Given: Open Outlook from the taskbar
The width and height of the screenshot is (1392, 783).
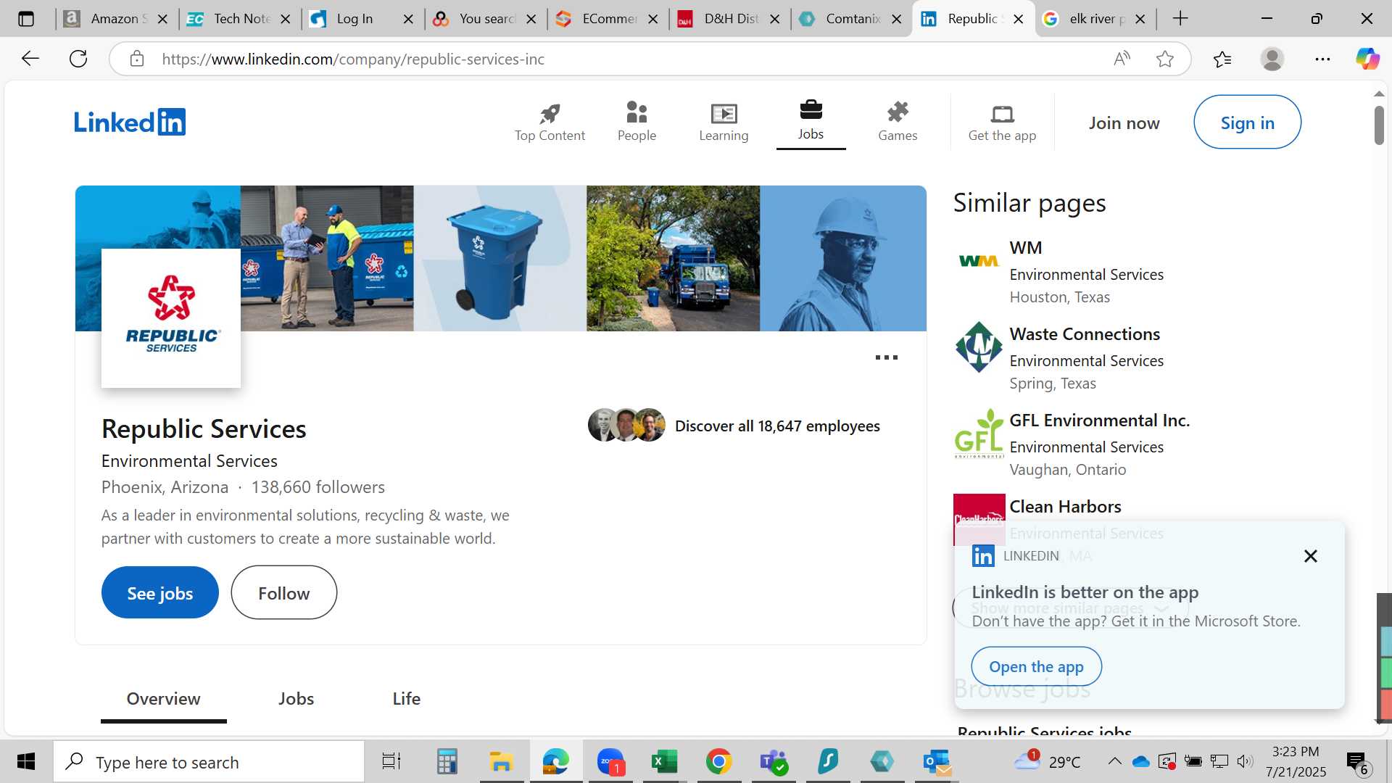Looking at the screenshot, I should click(x=937, y=762).
